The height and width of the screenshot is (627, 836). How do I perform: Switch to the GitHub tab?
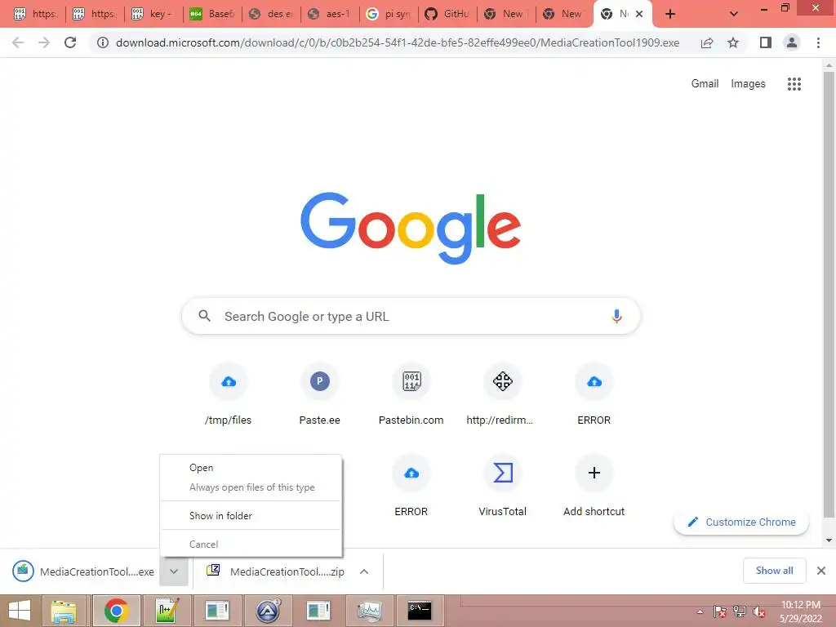tap(447, 14)
